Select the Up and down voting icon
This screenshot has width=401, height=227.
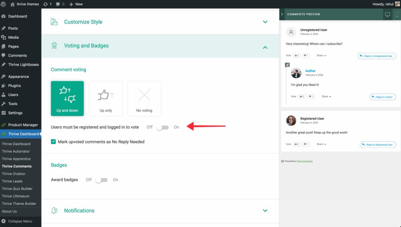click(67, 95)
